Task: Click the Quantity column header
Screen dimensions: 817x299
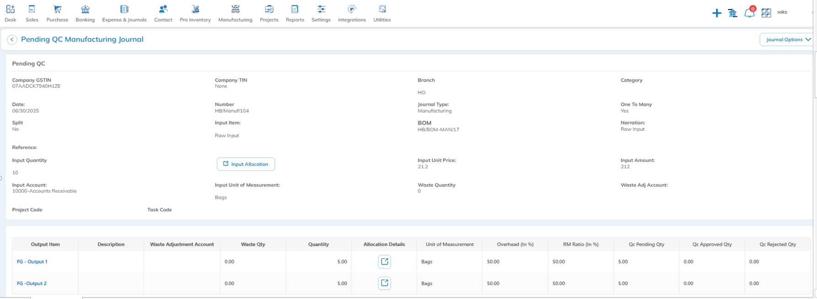Action: click(x=319, y=244)
